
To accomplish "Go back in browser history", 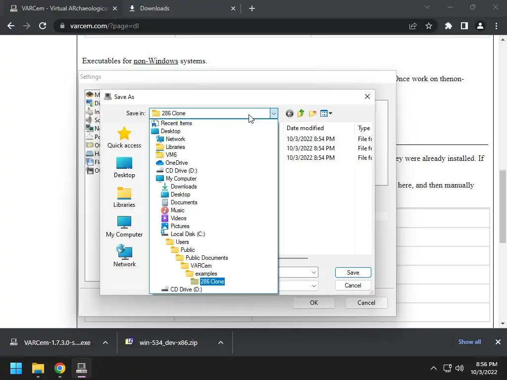I will click(11, 26).
